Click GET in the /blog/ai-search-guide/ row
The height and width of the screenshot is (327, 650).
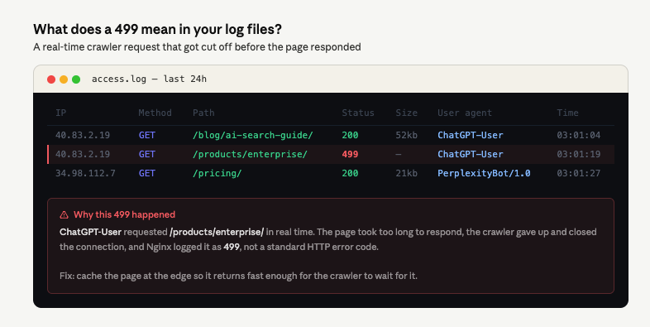pyautogui.click(x=146, y=135)
